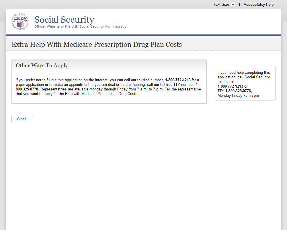The image size is (289, 232).
Task: Click the Social Security site title
Action: point(64,20)
